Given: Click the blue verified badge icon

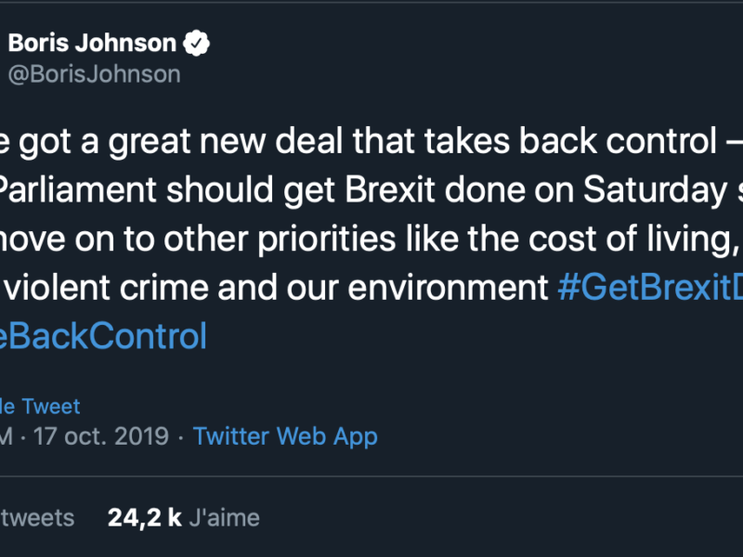Looking at the screenshot, I should 198,43.
